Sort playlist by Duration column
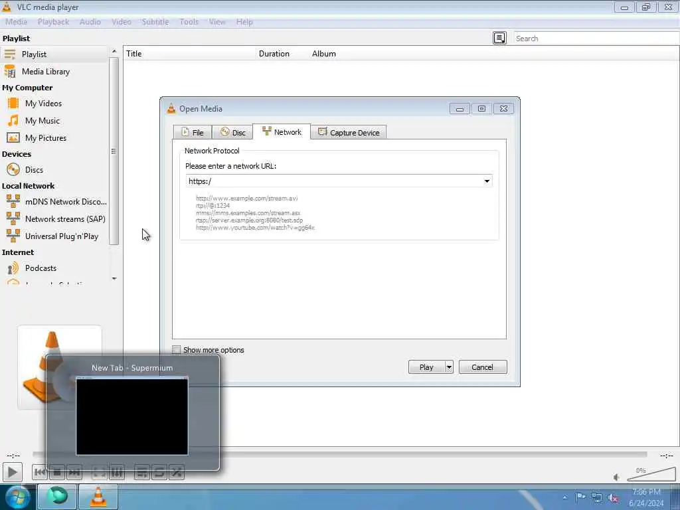 click(283, 54)
